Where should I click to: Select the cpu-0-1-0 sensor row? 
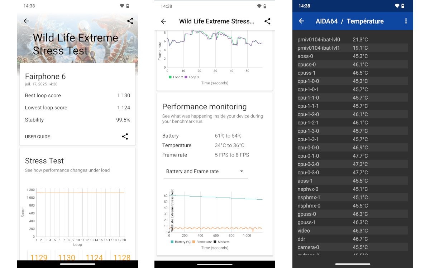pos(353,156)
